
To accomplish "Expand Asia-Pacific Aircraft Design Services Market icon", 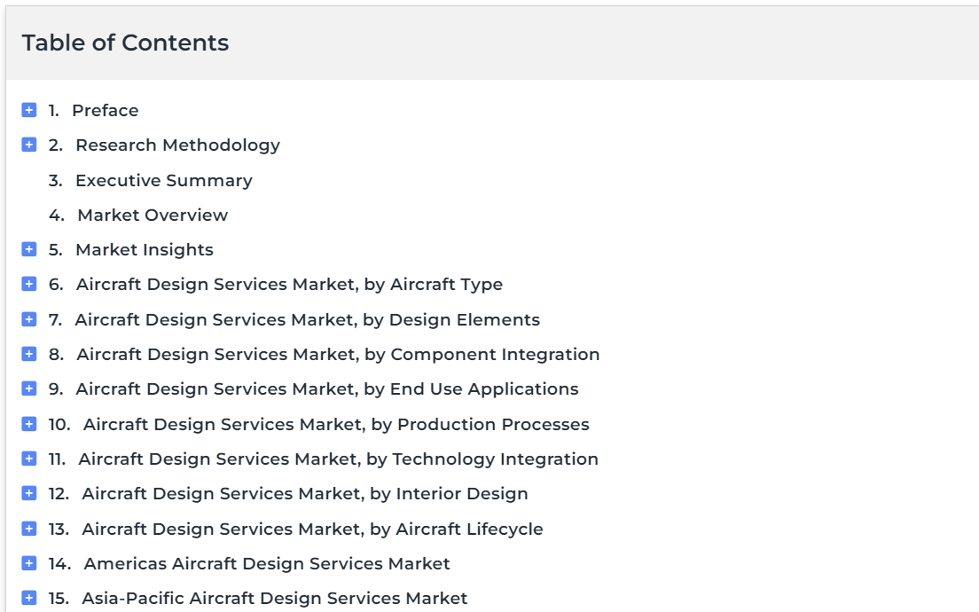I will coord(29,598).
